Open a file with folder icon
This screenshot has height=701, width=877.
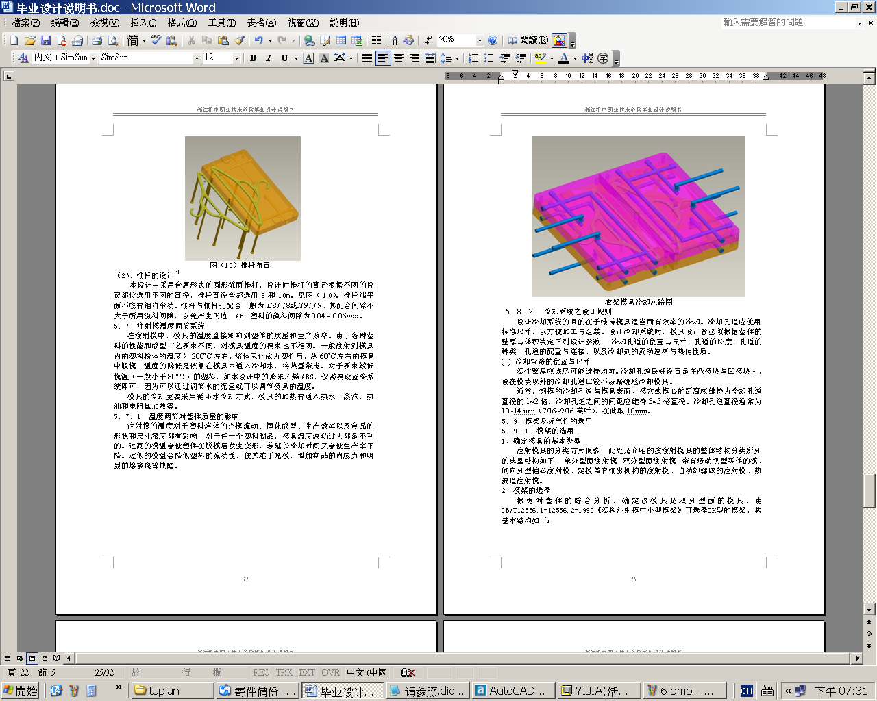pyautogui.click(x=29, y=40)
